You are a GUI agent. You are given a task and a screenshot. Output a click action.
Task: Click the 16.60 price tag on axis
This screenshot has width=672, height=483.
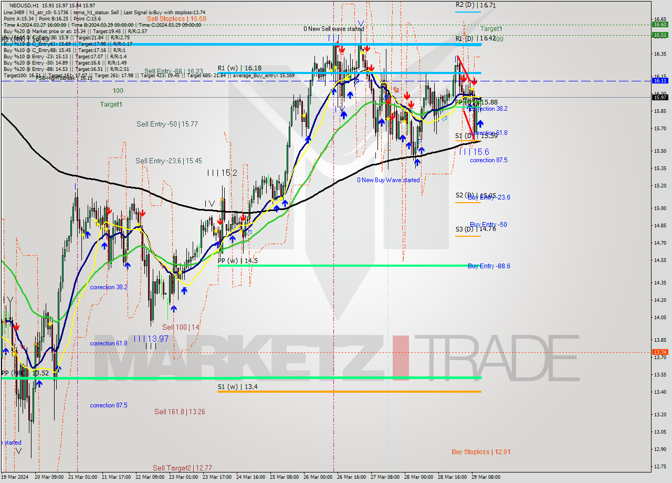[x=660, y=24]
